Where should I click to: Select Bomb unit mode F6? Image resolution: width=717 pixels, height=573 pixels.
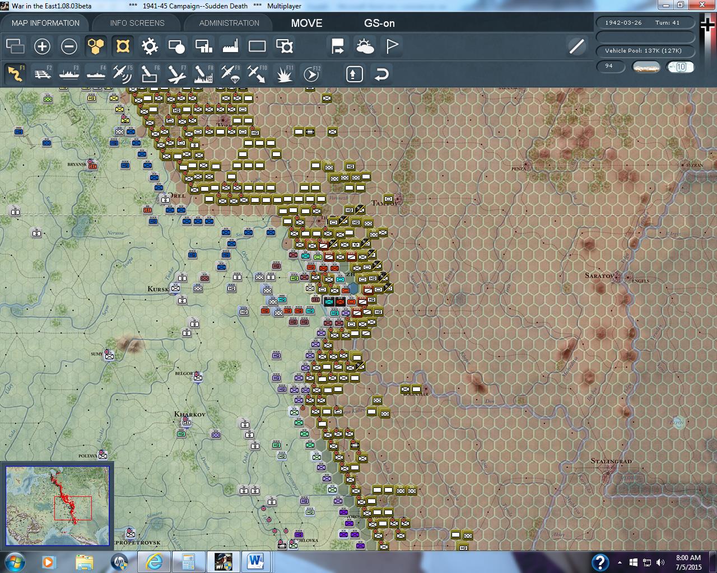coord(150,74)
